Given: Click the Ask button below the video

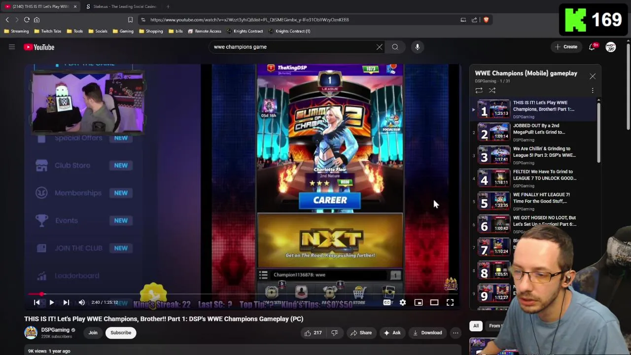Looking at the screenshot, I should [x=391, y=333].
